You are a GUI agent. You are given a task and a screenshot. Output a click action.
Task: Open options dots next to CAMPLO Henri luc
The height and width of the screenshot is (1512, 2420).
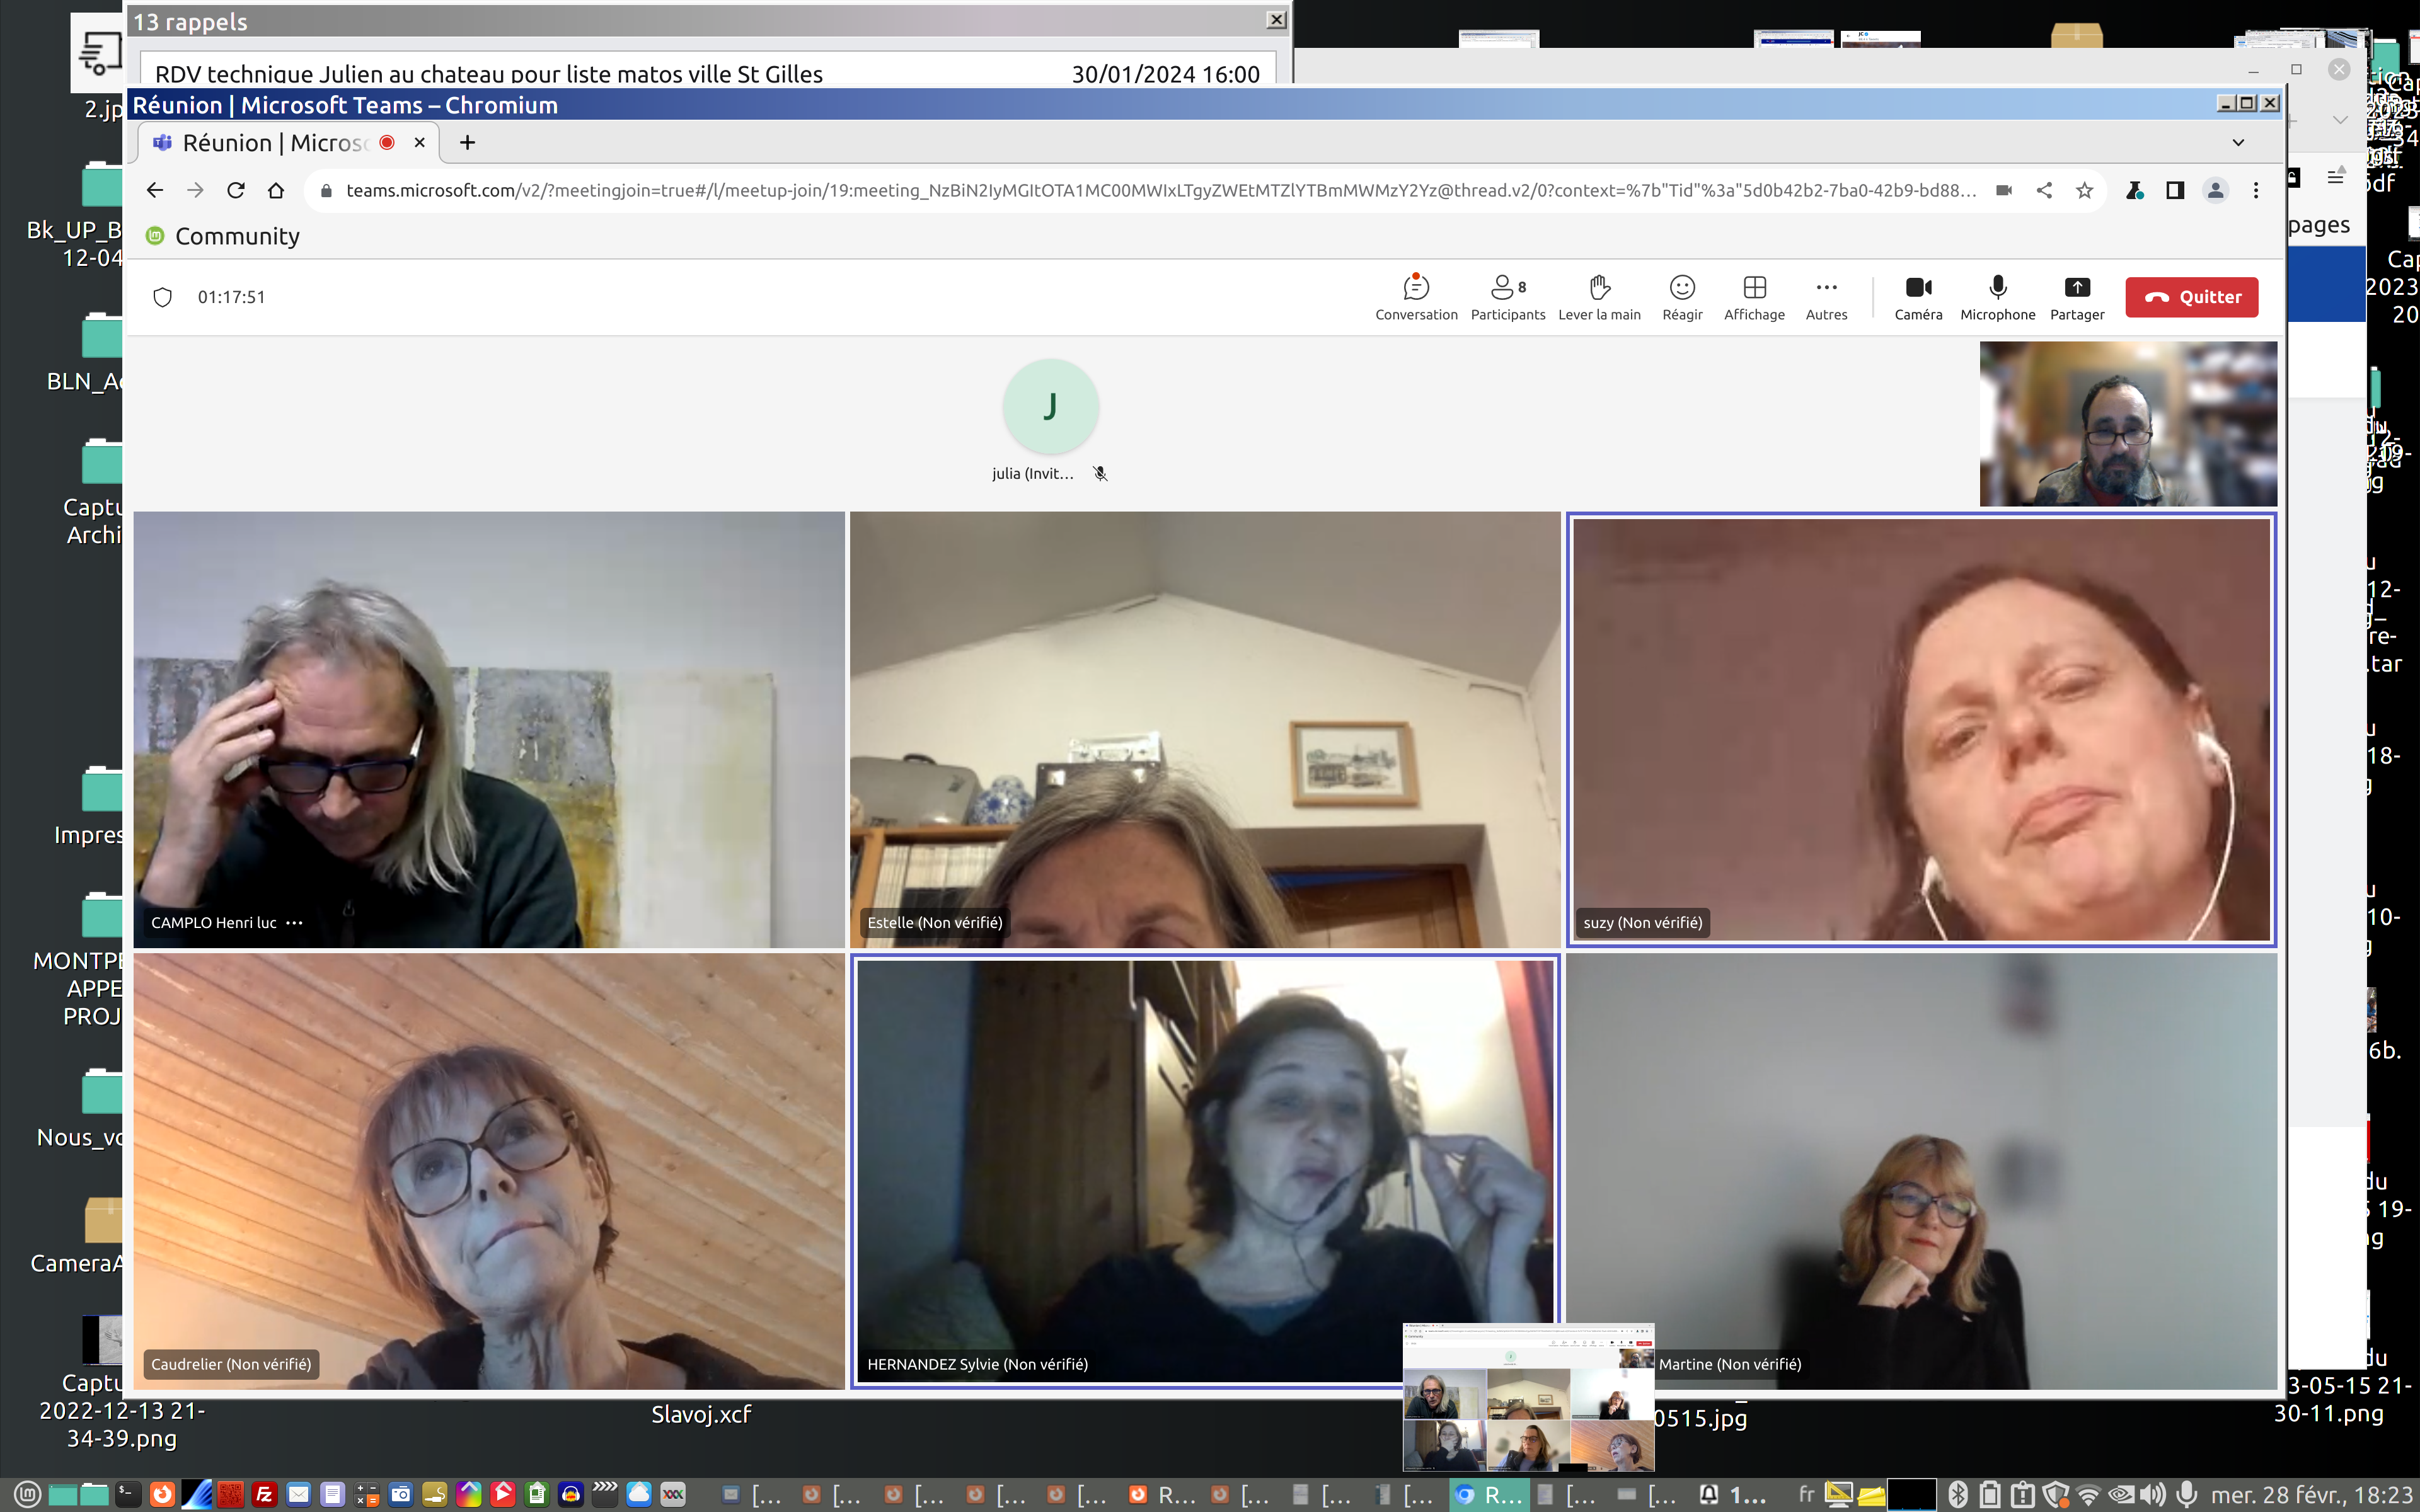294,923
